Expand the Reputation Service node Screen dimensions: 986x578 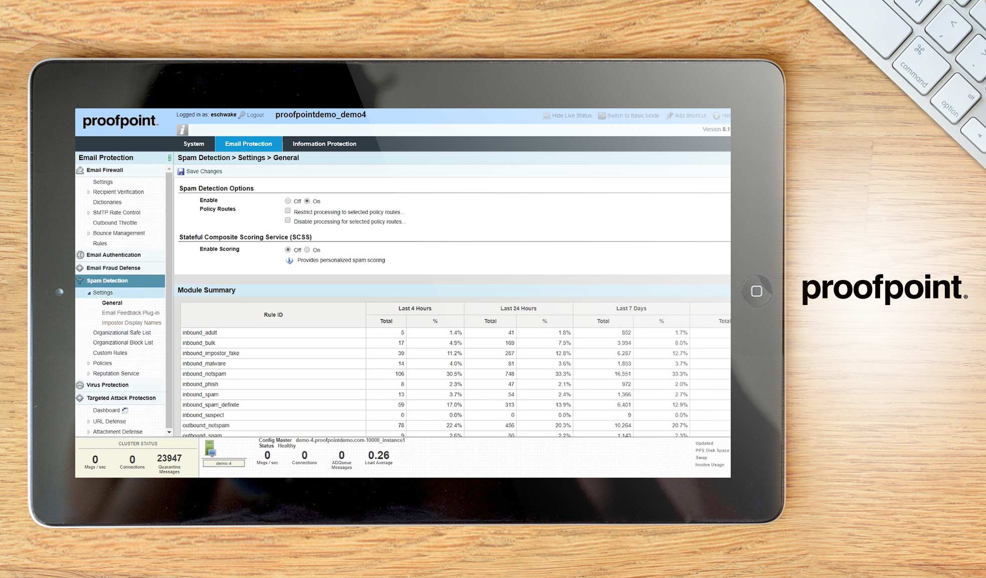coord(89,374)
